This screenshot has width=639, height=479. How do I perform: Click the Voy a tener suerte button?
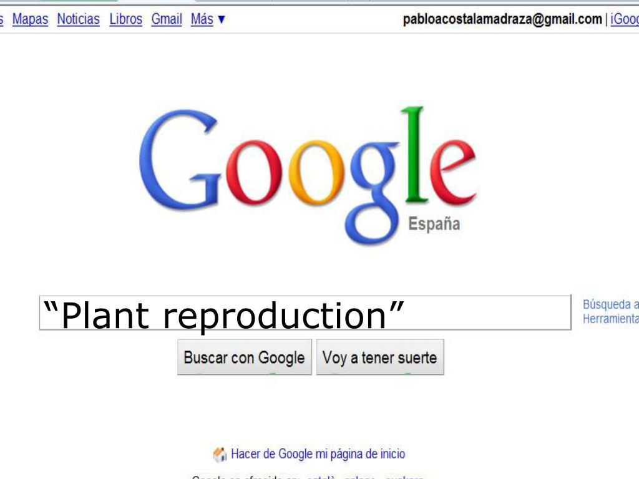point(380,357)
